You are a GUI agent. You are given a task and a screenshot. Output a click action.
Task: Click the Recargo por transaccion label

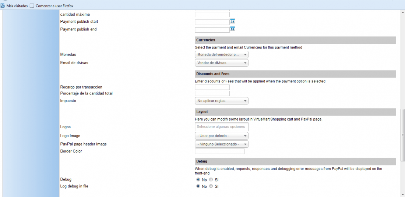click(81, 87)
